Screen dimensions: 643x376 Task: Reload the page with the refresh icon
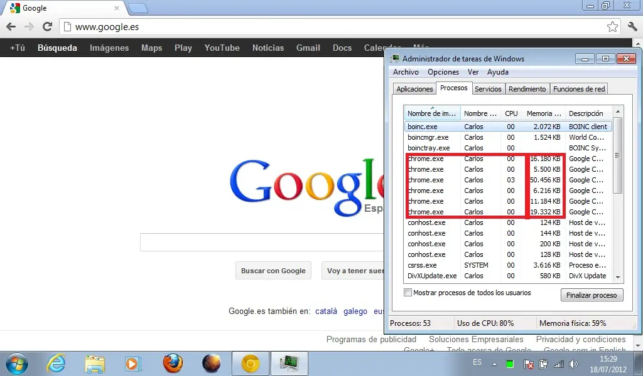[48, 26]
